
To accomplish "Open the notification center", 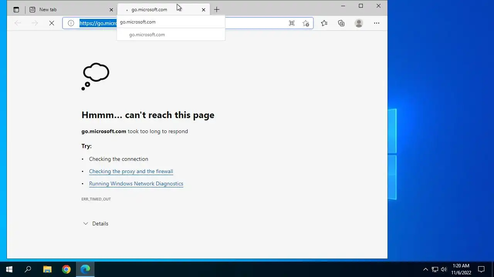I will pyautogui.click(x=481, y=269).
